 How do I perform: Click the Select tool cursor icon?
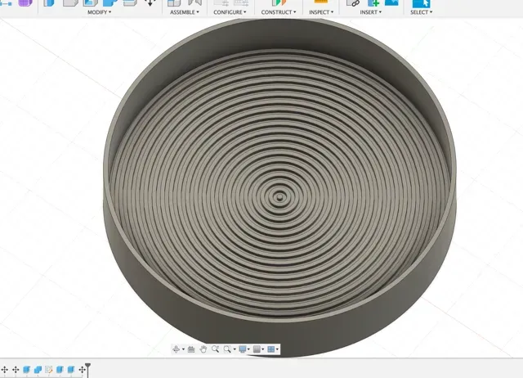tap(421, 3)
